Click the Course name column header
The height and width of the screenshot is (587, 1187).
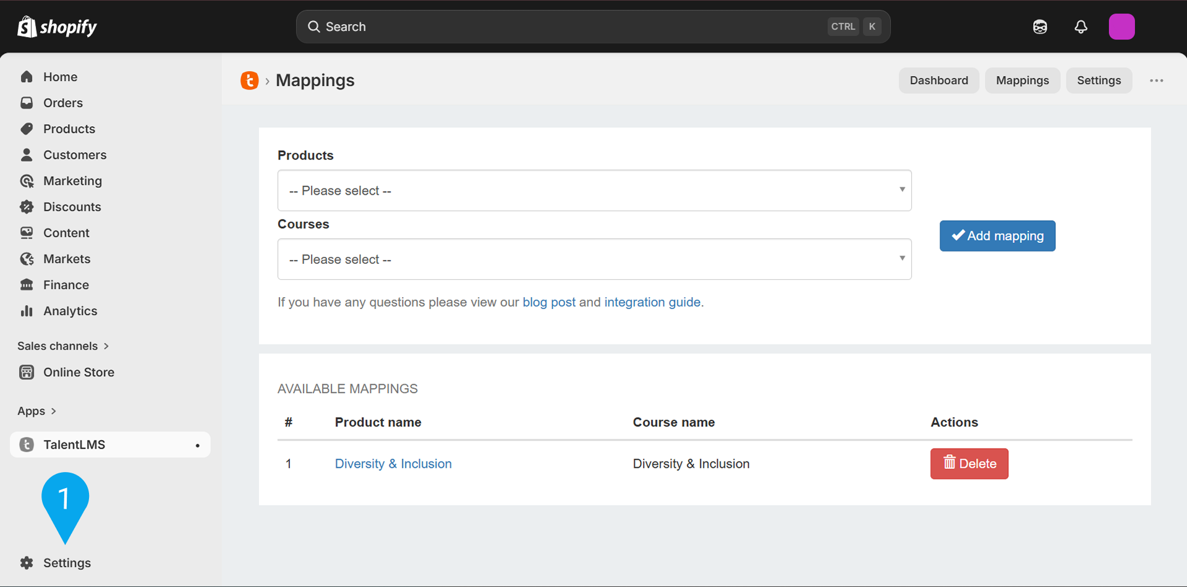[x=673, y=422]
